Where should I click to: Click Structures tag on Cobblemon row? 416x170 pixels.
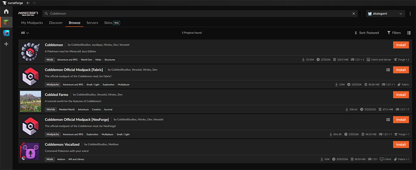pos(110,60)
